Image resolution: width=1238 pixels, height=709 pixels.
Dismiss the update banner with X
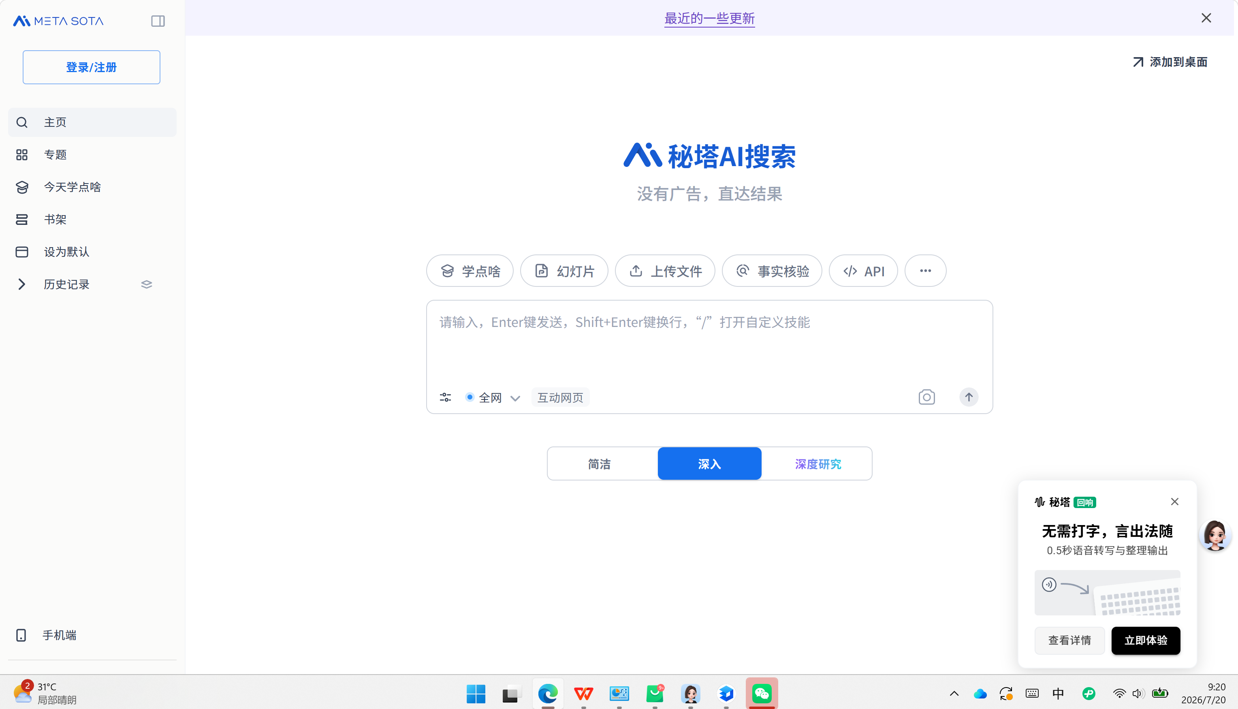(1206, 18)
